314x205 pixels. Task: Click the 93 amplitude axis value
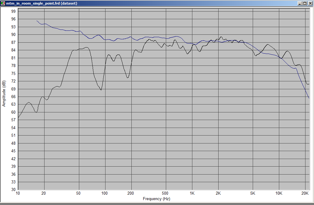click(x=13, y=27)
